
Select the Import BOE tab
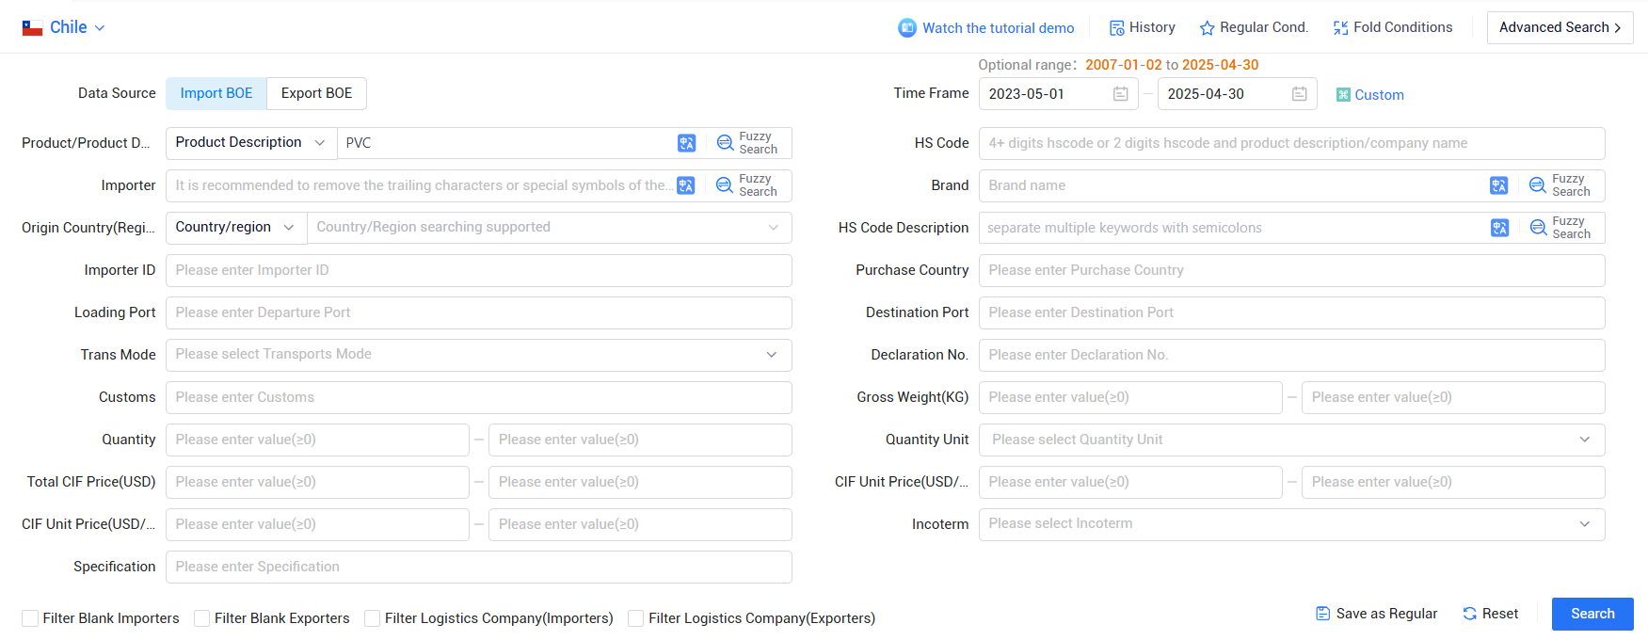(216, 93)
